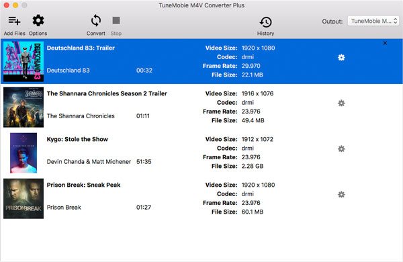The width and height of the screenshot is (403, 262).
Task: Click the Add Files icon
Action: point(14,21)
